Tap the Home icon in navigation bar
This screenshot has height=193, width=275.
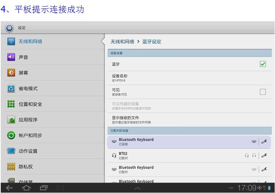click(x=26, y=188)
